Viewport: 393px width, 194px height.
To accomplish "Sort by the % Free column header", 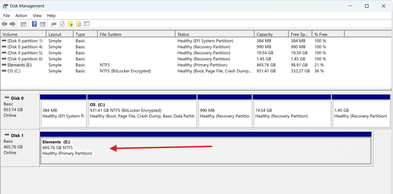I will 328,34.
